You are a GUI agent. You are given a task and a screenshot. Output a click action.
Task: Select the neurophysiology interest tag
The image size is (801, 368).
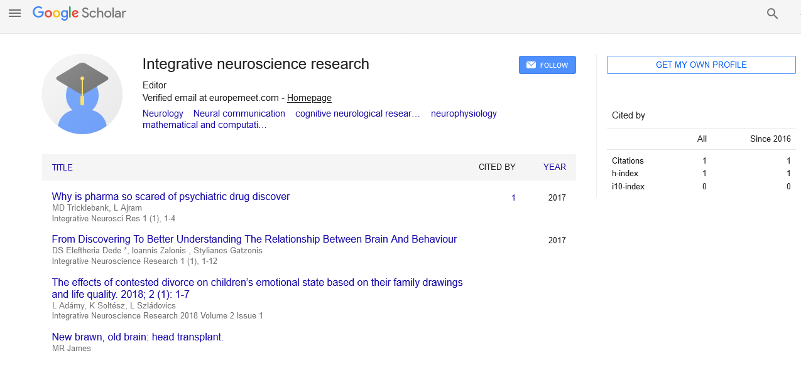coord(463,113)
